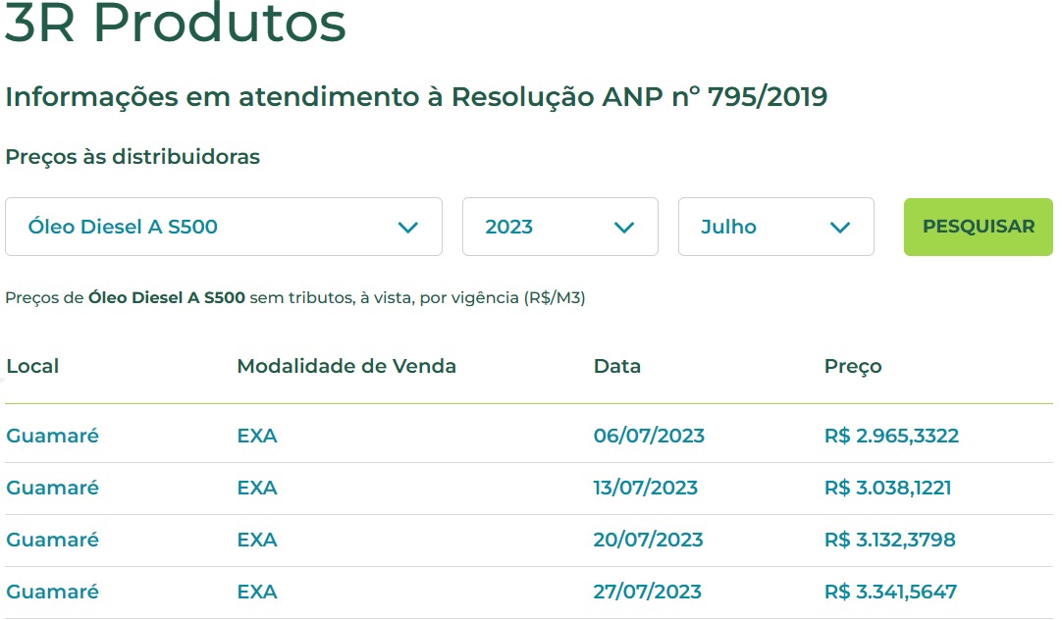
Task: Click the 27/07/2023 date cell
Action: click(648, 593)
